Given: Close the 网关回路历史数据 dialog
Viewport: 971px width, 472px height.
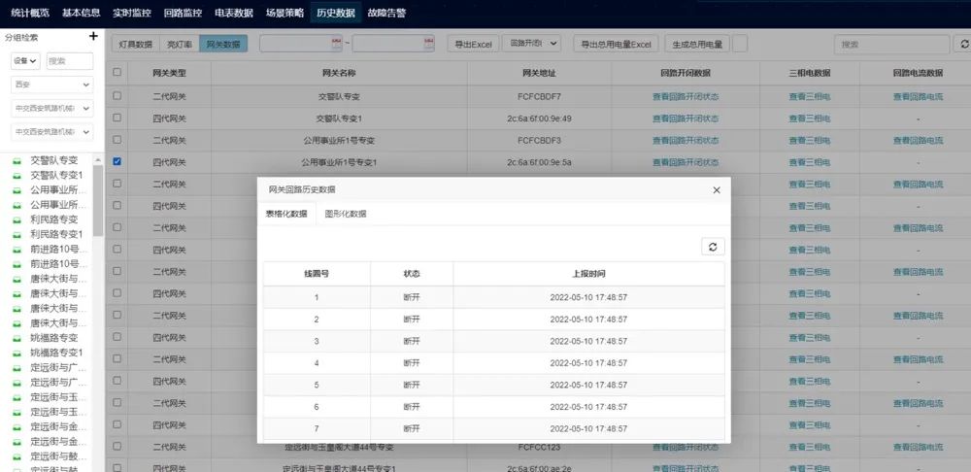Looking at the screenshot, I should coord(717,190).
